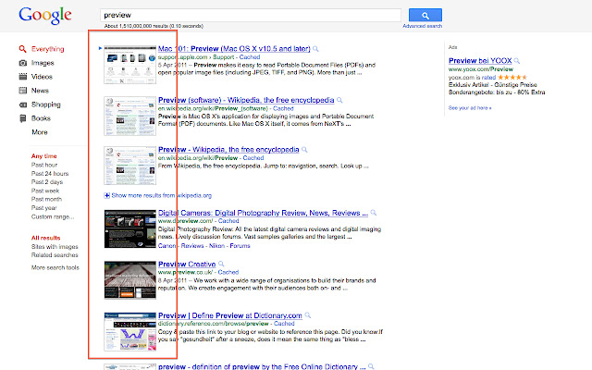This screenshot has width=592, height=370.
Task: Click the News icon in sidebar
Action: 22,91
